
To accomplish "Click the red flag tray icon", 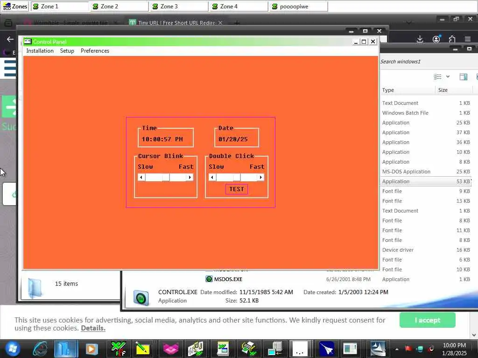I will point(408,349).
